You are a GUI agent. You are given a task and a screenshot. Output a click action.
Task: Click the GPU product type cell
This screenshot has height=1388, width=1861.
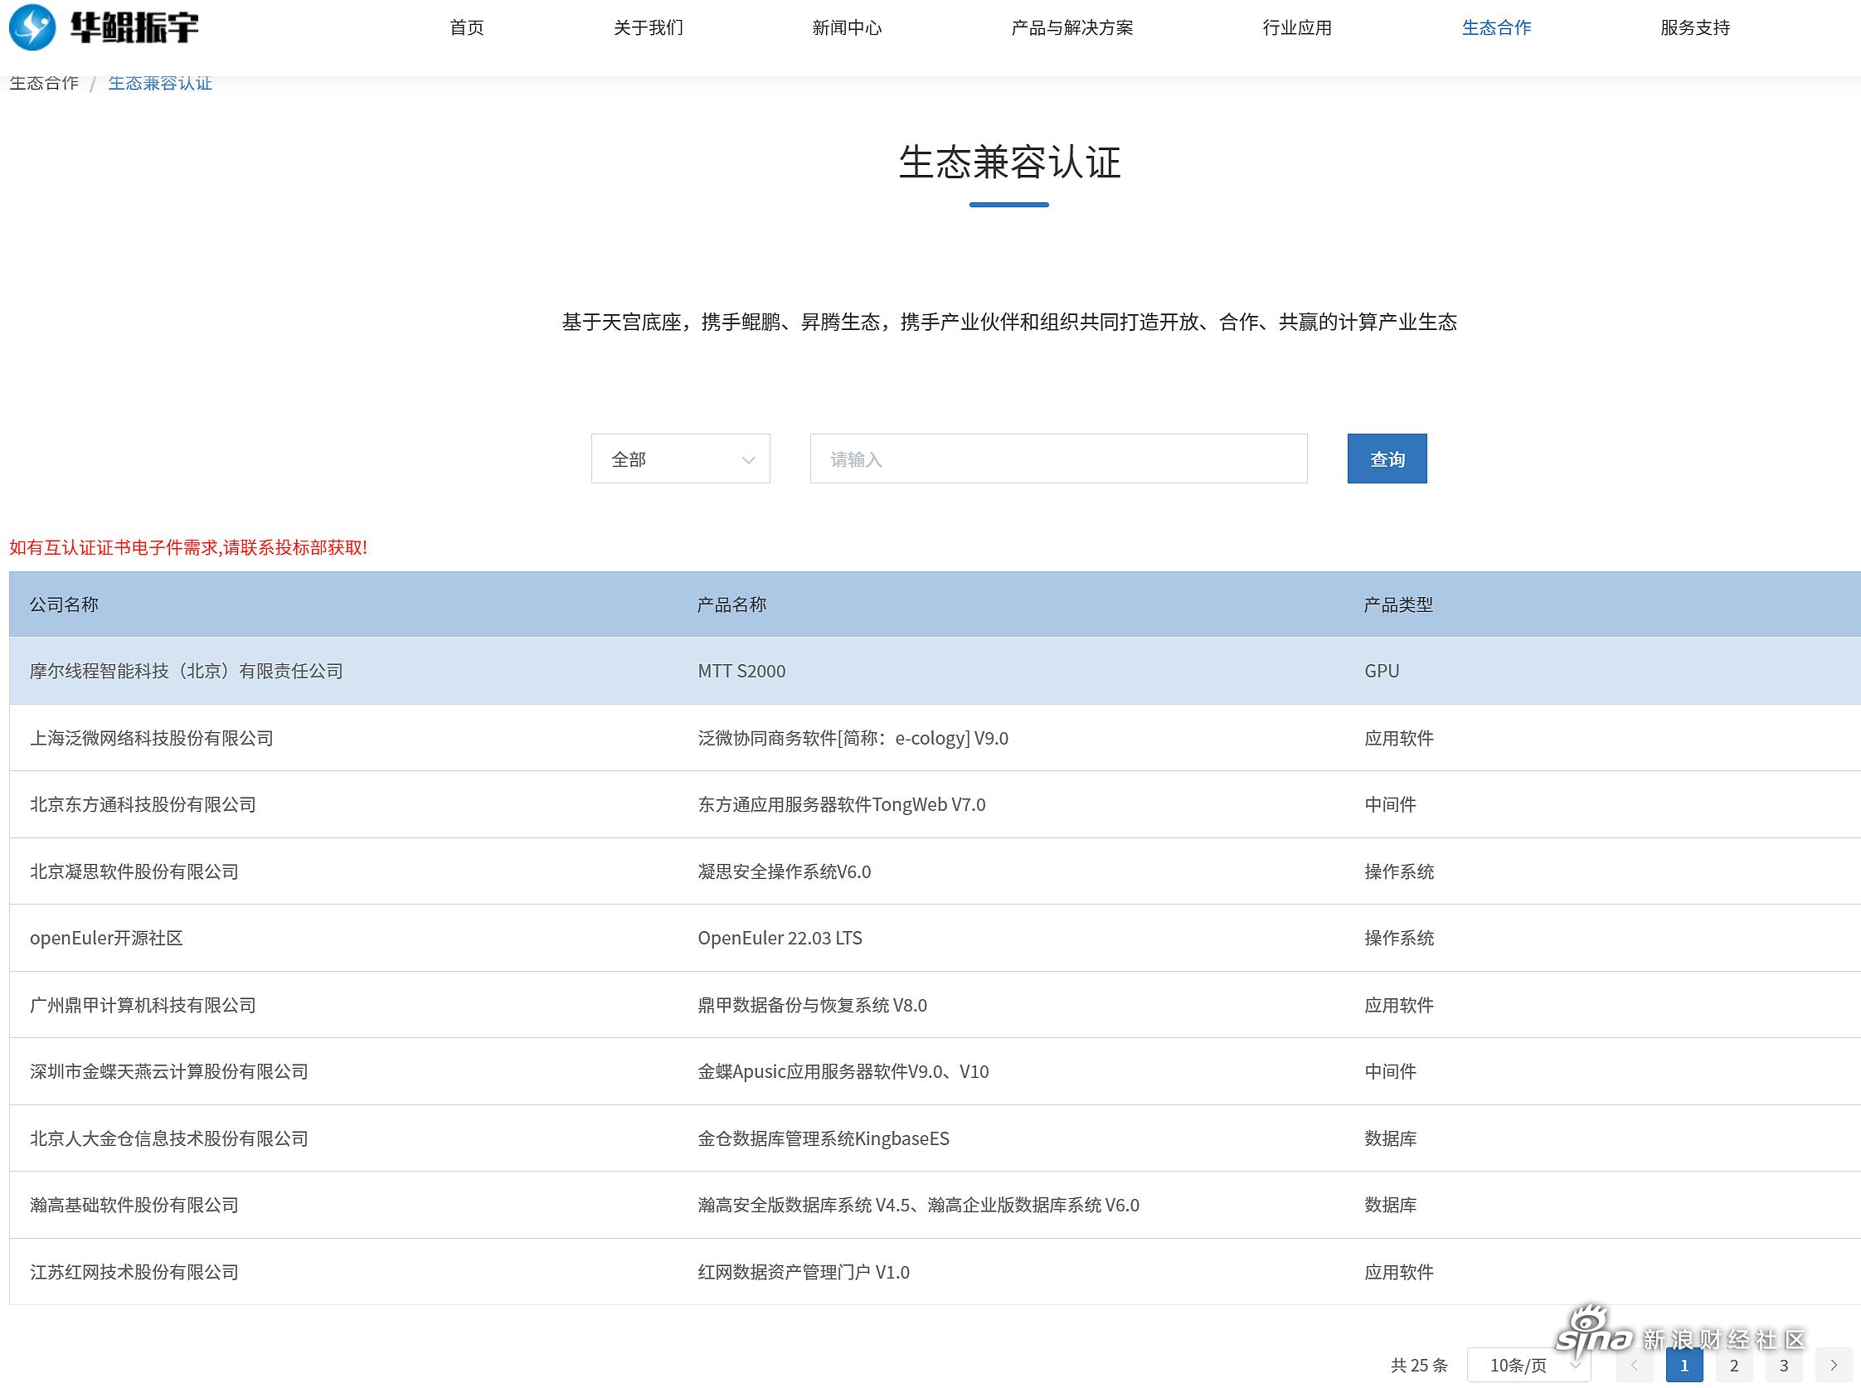[x=1382, y=671]
